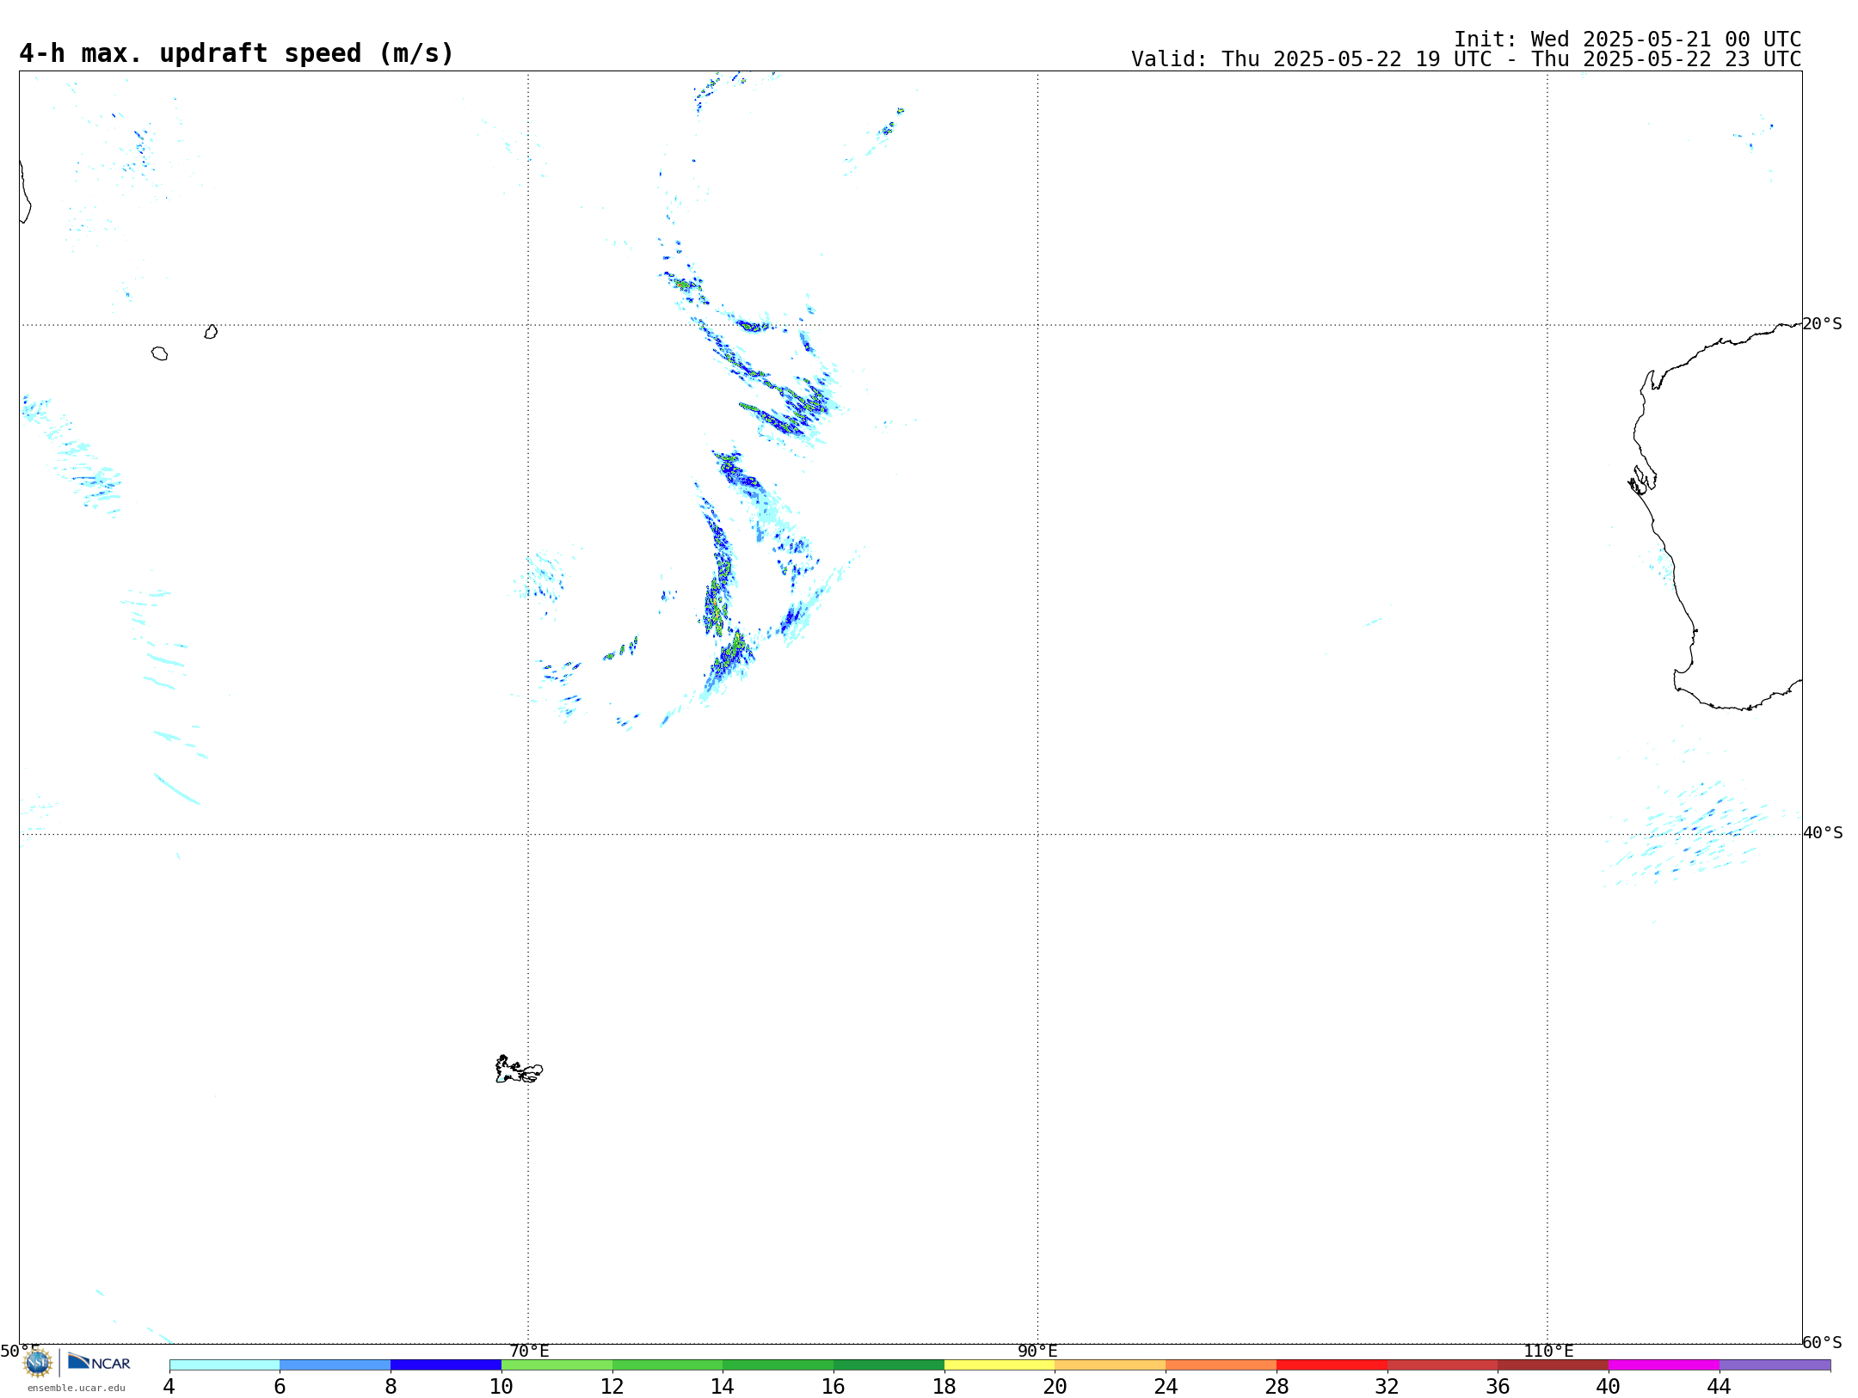Click the colorbar tick label 10

click(x=501, y=1387)
